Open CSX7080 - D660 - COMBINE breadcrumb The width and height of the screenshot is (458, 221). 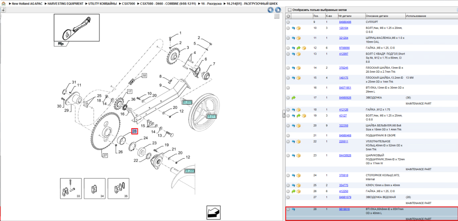click(168, 4)
